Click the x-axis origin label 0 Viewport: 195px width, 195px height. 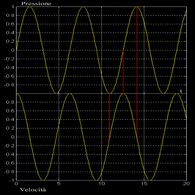coord(16,184)
